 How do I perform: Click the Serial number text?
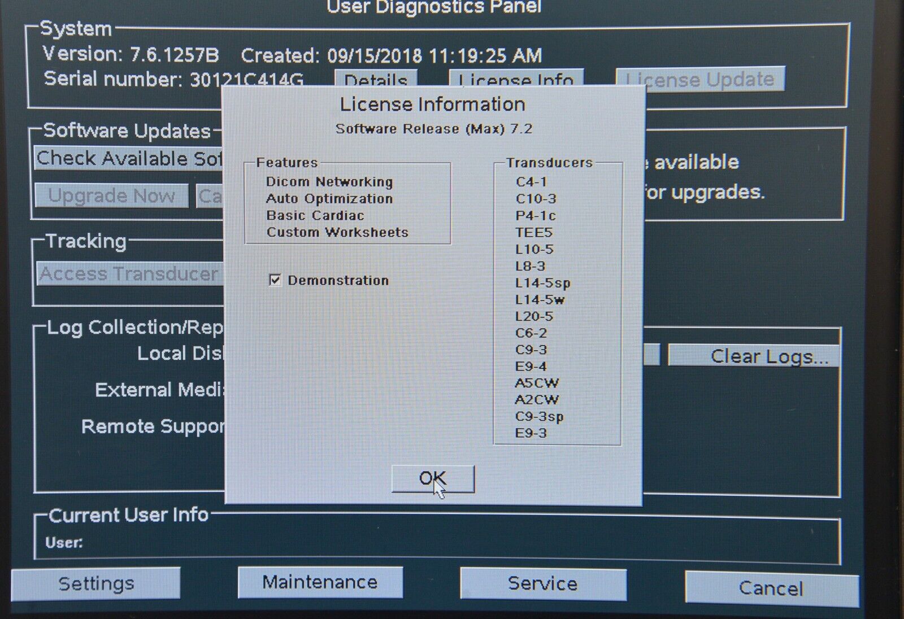(x=173, y=79)
